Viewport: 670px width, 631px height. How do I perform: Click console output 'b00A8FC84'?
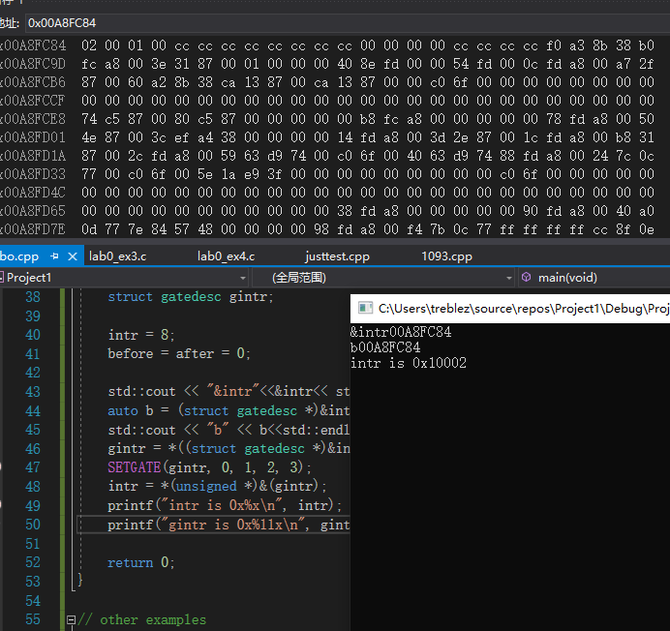[x=385, y=347]
